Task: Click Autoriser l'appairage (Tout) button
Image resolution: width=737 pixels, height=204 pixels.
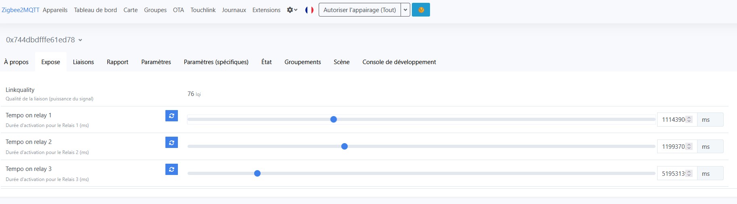Action: (x=360, y=10)
